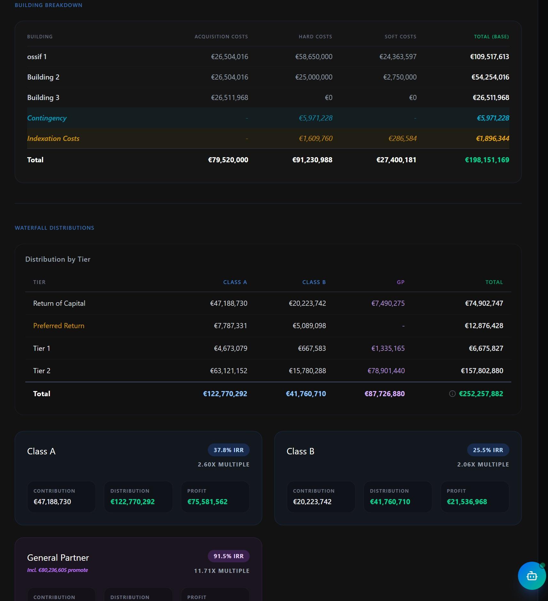Click the 11.71X Multiple label on General Partner
This screenshot has height=601, width=548.
tap(222, 571)
